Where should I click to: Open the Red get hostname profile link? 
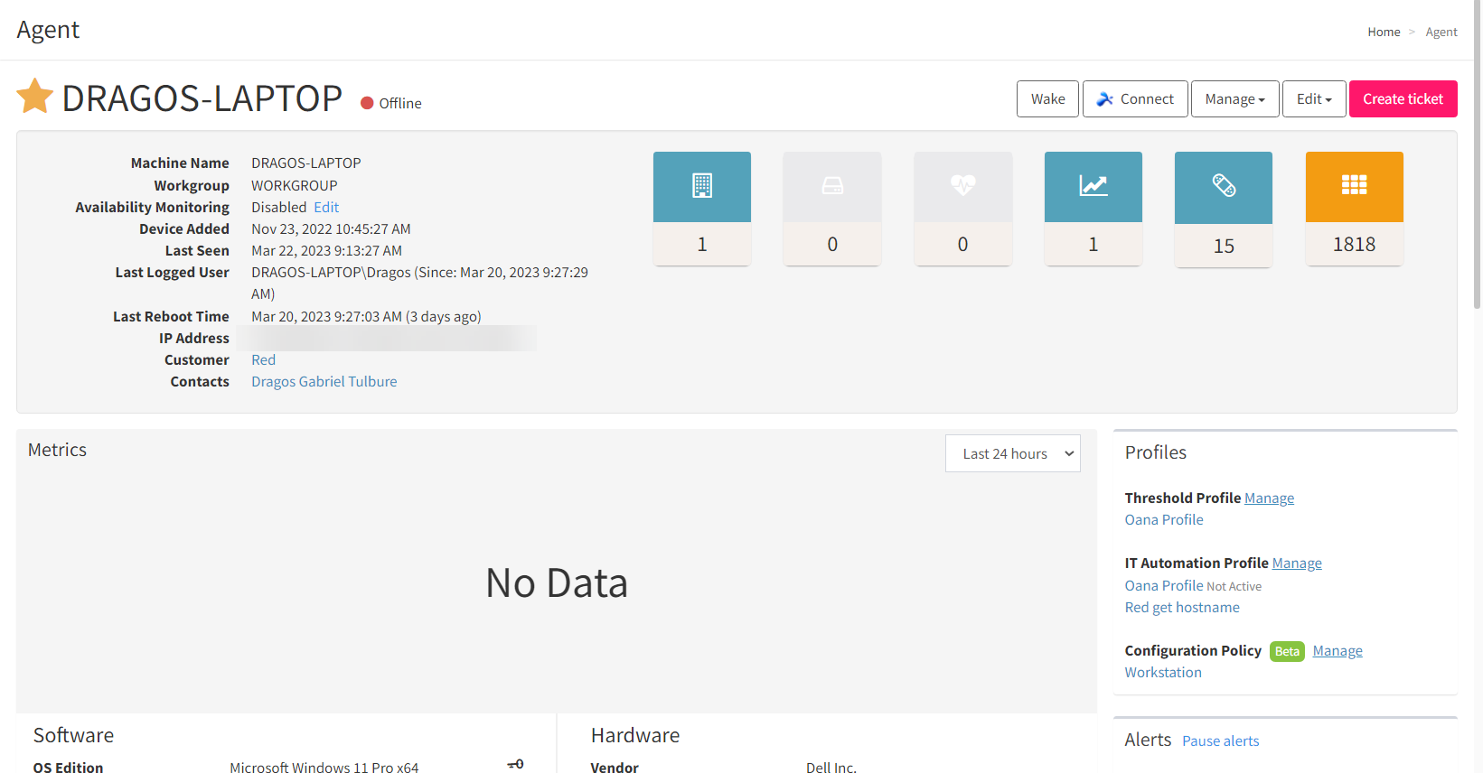[1182, 607]
